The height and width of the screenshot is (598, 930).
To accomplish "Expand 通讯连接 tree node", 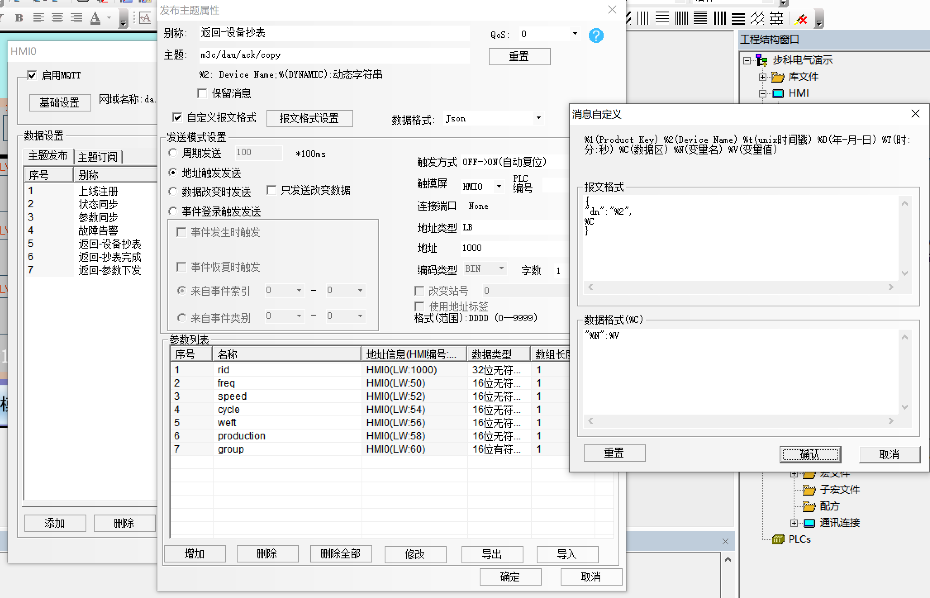I will pyautogui.click(x=794, y=523).
